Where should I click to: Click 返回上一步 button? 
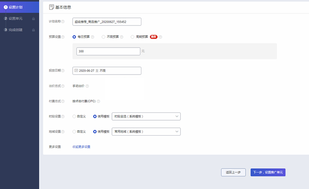[x=233, y=172]
